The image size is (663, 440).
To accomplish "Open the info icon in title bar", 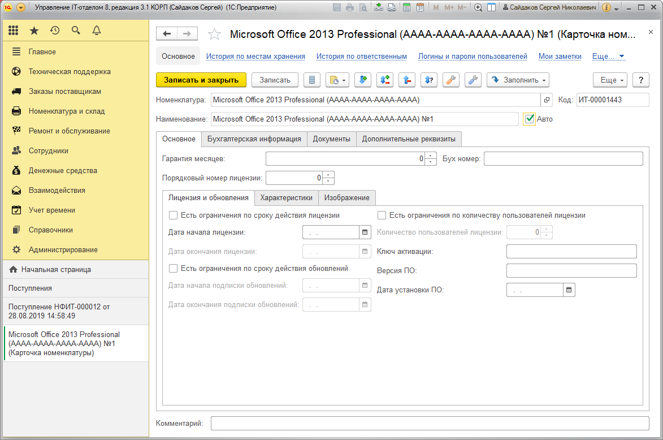I will (x=606, y=7).
